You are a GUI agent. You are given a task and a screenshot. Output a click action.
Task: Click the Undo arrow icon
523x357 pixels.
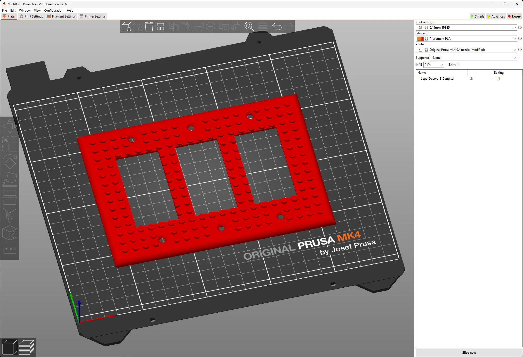[277, 27]
